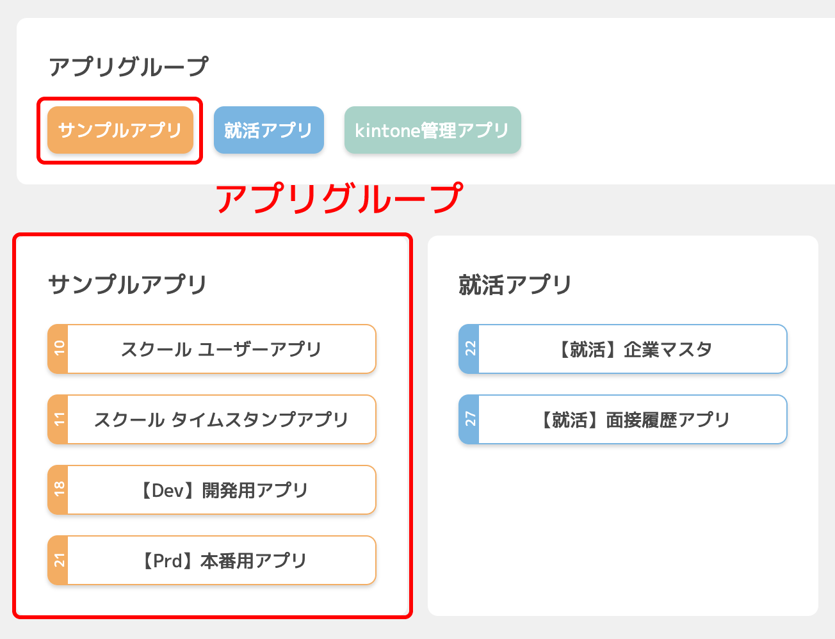Open スクール タイムスタンプアプリ

pyautogui.click(x=221, y=419)
